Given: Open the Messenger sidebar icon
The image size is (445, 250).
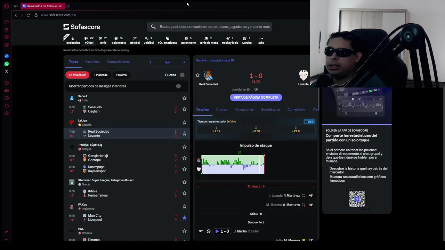Looking at the screenshot, I should [x=6, y=56].
